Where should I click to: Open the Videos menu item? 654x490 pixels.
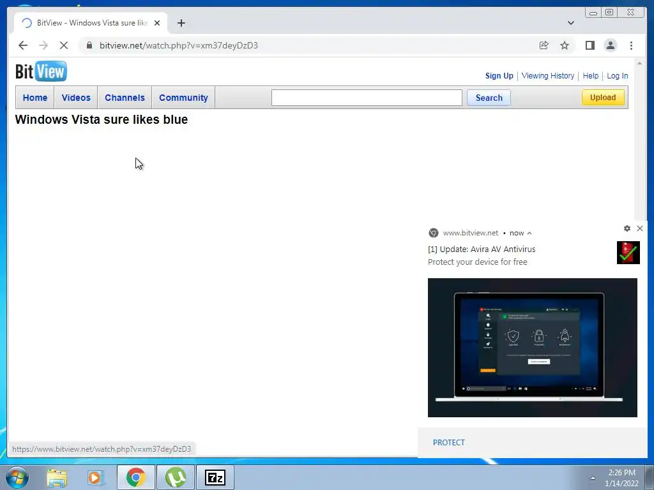click(x=76, y=98)
